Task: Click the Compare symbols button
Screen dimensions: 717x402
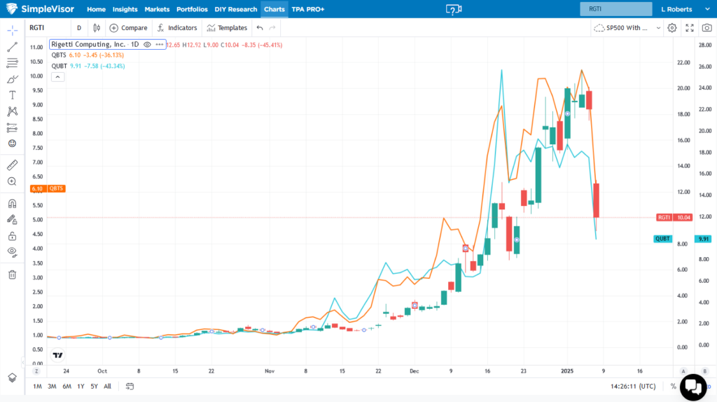Action: [x=129, y=28]
